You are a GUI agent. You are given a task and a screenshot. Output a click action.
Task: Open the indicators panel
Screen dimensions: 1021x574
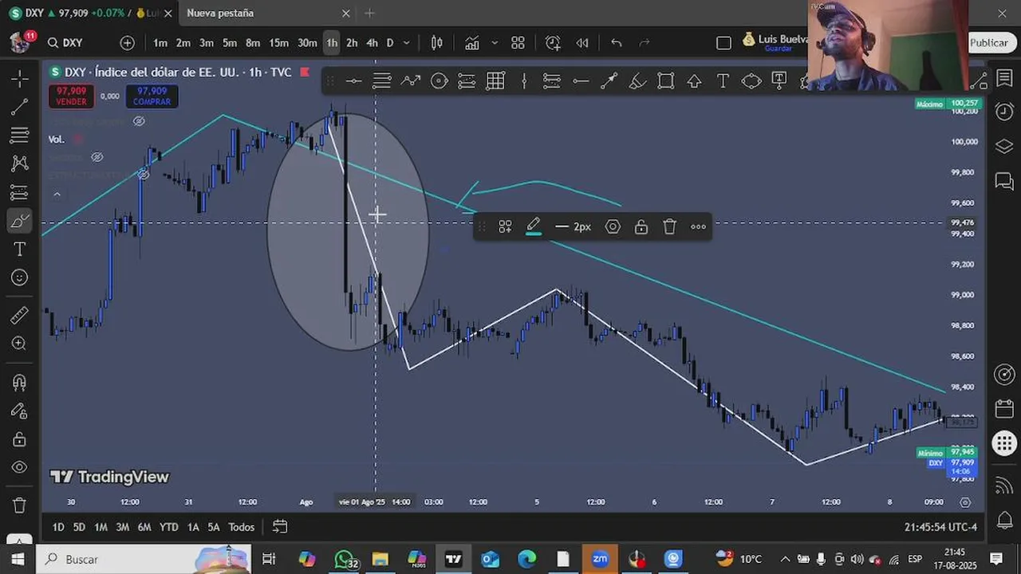point(472,43)
